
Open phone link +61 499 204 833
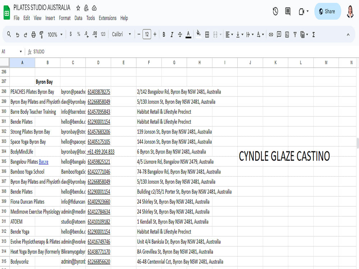coord(101,152)
